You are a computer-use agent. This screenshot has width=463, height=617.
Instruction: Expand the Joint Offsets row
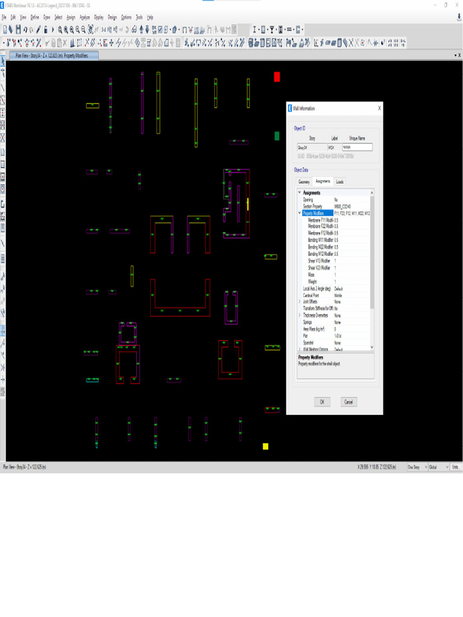coord(300,301)
